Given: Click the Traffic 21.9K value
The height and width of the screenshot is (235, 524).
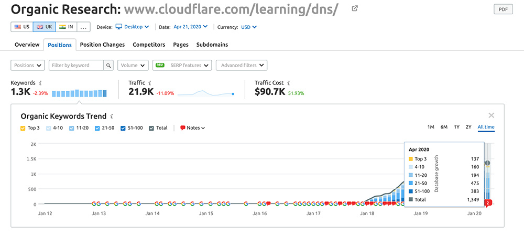Looking at the screenshot, I should click(x=141, y=92).
